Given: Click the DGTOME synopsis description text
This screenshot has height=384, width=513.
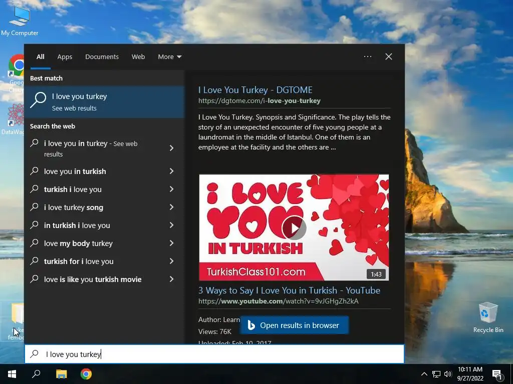Looking at the screenshot, I should pos(294,132).
